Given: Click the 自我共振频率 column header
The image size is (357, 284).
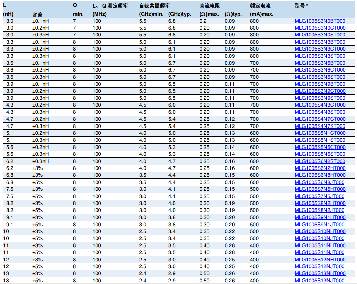Looking at the screenshot, I should (x=155, y=6).
